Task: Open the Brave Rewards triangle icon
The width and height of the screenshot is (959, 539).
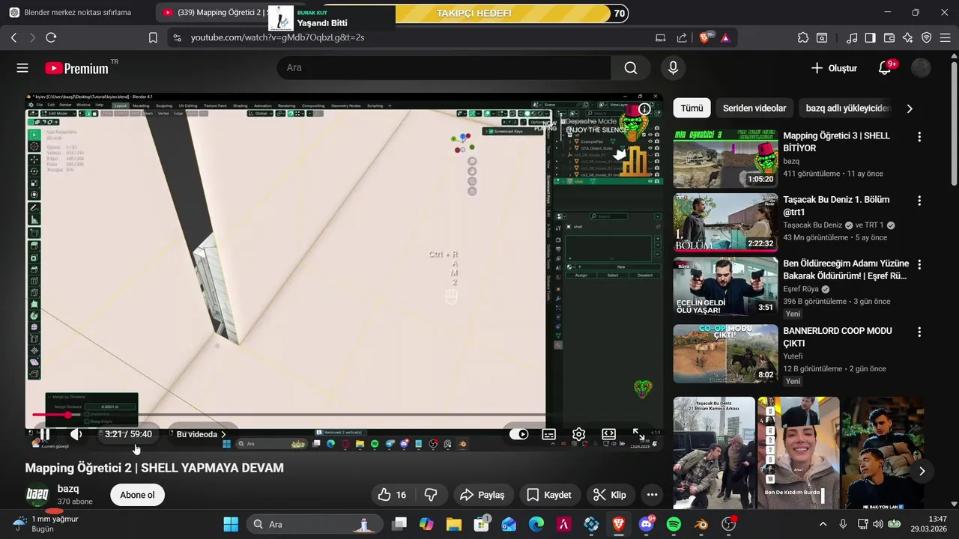Action: pos(725,37)
